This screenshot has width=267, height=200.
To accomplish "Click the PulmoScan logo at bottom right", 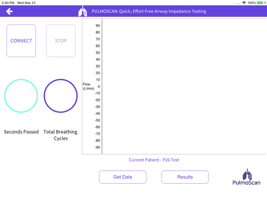I will click(x=246, y=177).
